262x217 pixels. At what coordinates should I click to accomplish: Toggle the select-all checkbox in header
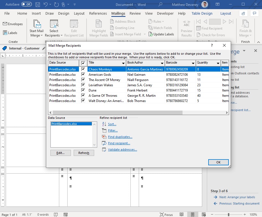[x=83, y=63]
